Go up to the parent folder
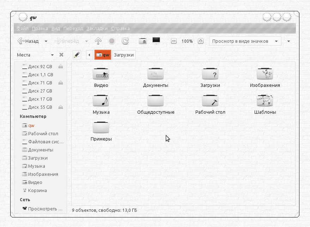 pos(98,41)
